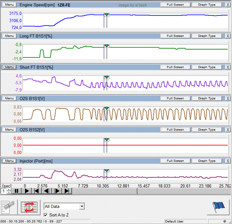This screenshot has height=224, width=232.
Task: Show Short FT B1S1 graph in Full Screen
Action: (x=175, y=67)
